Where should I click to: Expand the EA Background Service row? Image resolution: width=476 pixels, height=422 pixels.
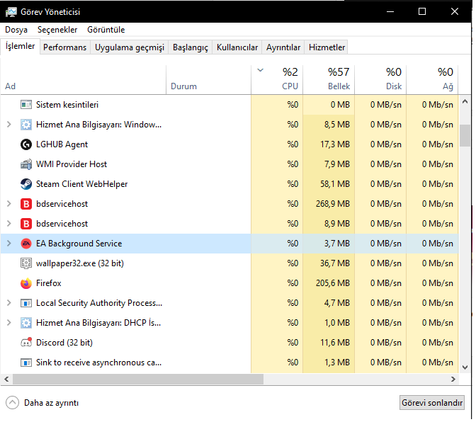9,244
